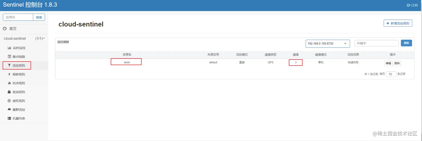Click 新增流控规则 add flow rule button
Image resolution: width=422 pixels, height=141 pixels.
pos(398,23)
